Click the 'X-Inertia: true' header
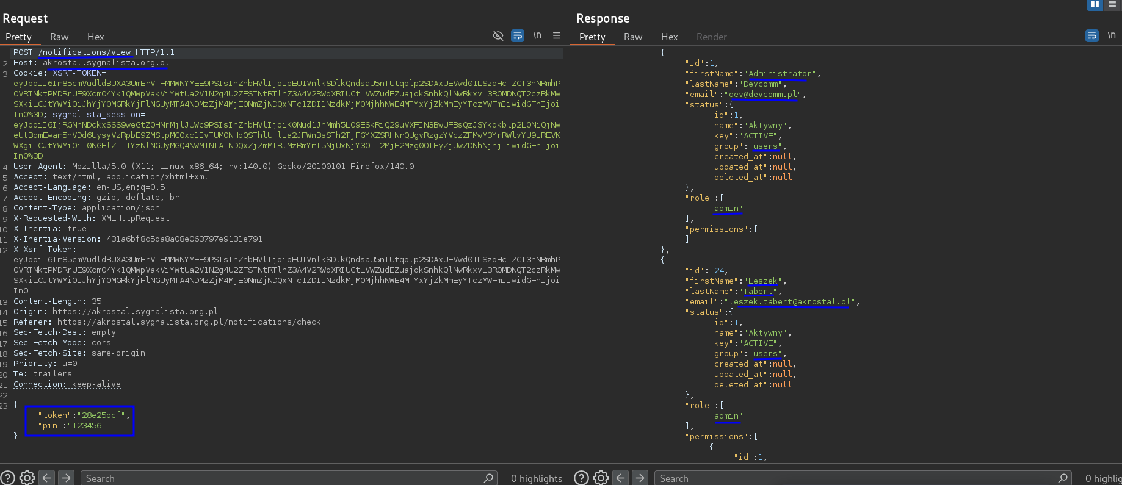Image resolution: width=1122 pixels, height=485 pixels. click(x=50, y=229)
